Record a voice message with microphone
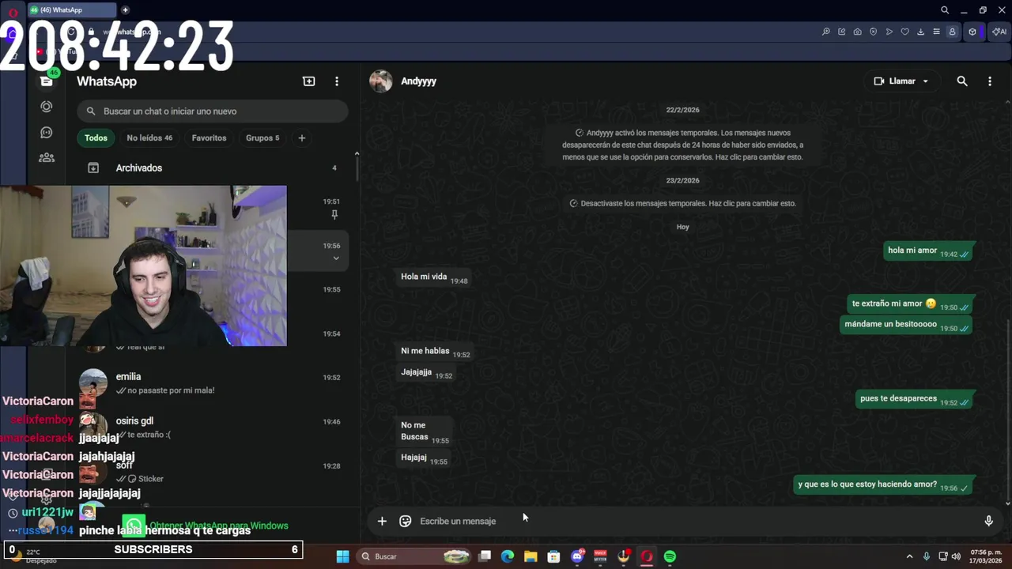This screenshot has width=1012, height=569. click(x=988, y=521)
